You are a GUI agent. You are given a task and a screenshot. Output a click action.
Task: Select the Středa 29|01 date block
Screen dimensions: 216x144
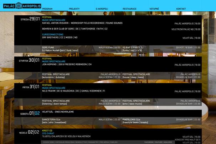click(30, 19)
